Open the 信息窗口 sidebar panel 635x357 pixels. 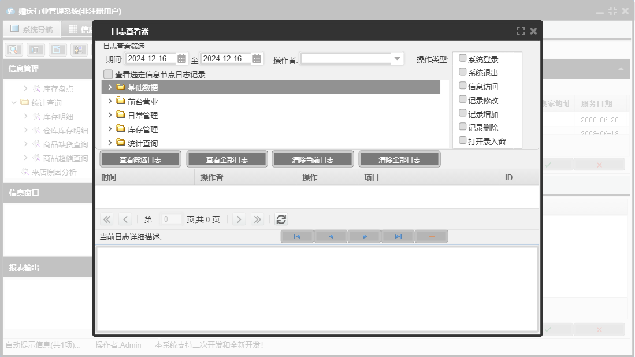[48, 193]
